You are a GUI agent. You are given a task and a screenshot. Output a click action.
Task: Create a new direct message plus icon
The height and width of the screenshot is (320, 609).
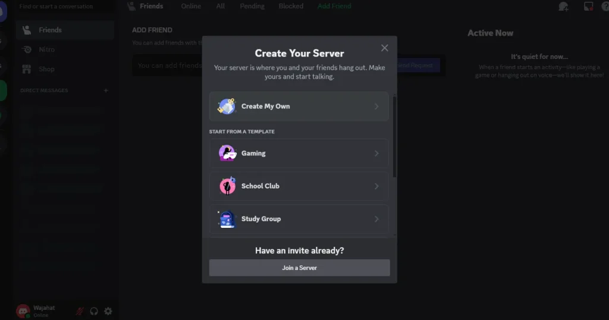click(106, 90)
